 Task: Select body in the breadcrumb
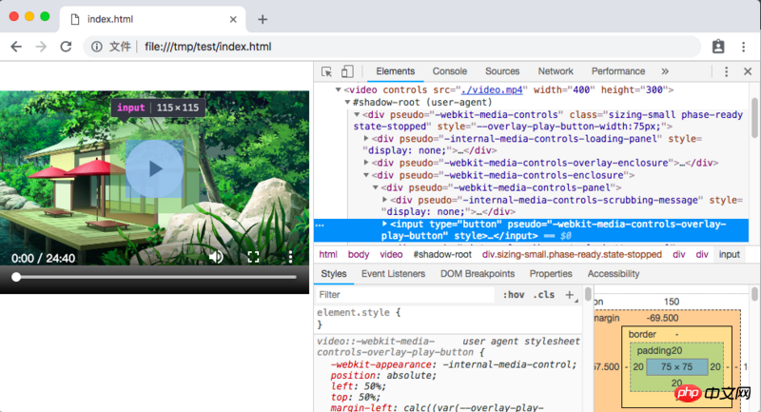click(359, 254)
